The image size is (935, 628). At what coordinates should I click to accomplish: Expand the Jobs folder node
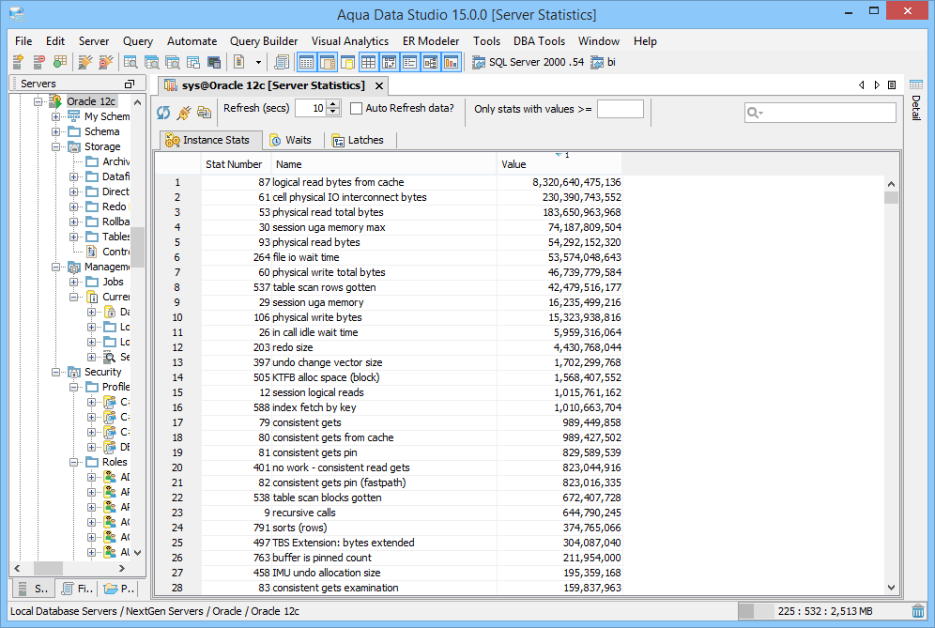pyautogui.click(x=73, y=283)
